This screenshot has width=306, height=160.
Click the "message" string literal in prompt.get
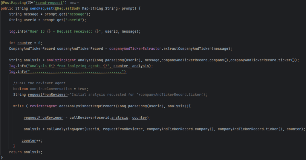click(79, 14)
